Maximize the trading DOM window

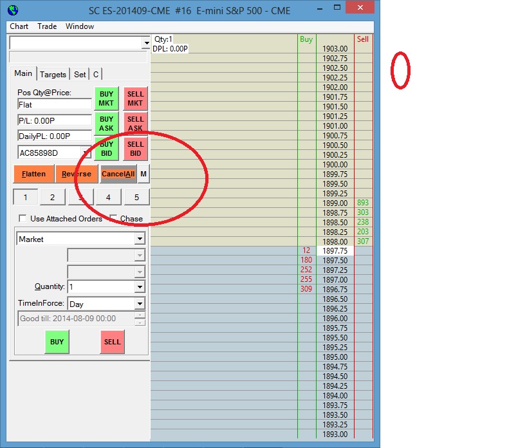337,7
